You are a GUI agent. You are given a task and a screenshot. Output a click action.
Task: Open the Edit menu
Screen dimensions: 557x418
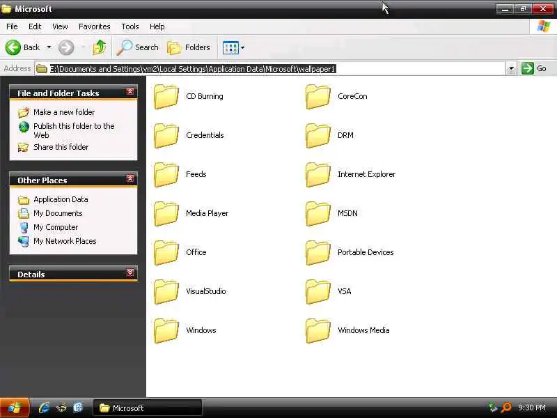tap(35, 26)
